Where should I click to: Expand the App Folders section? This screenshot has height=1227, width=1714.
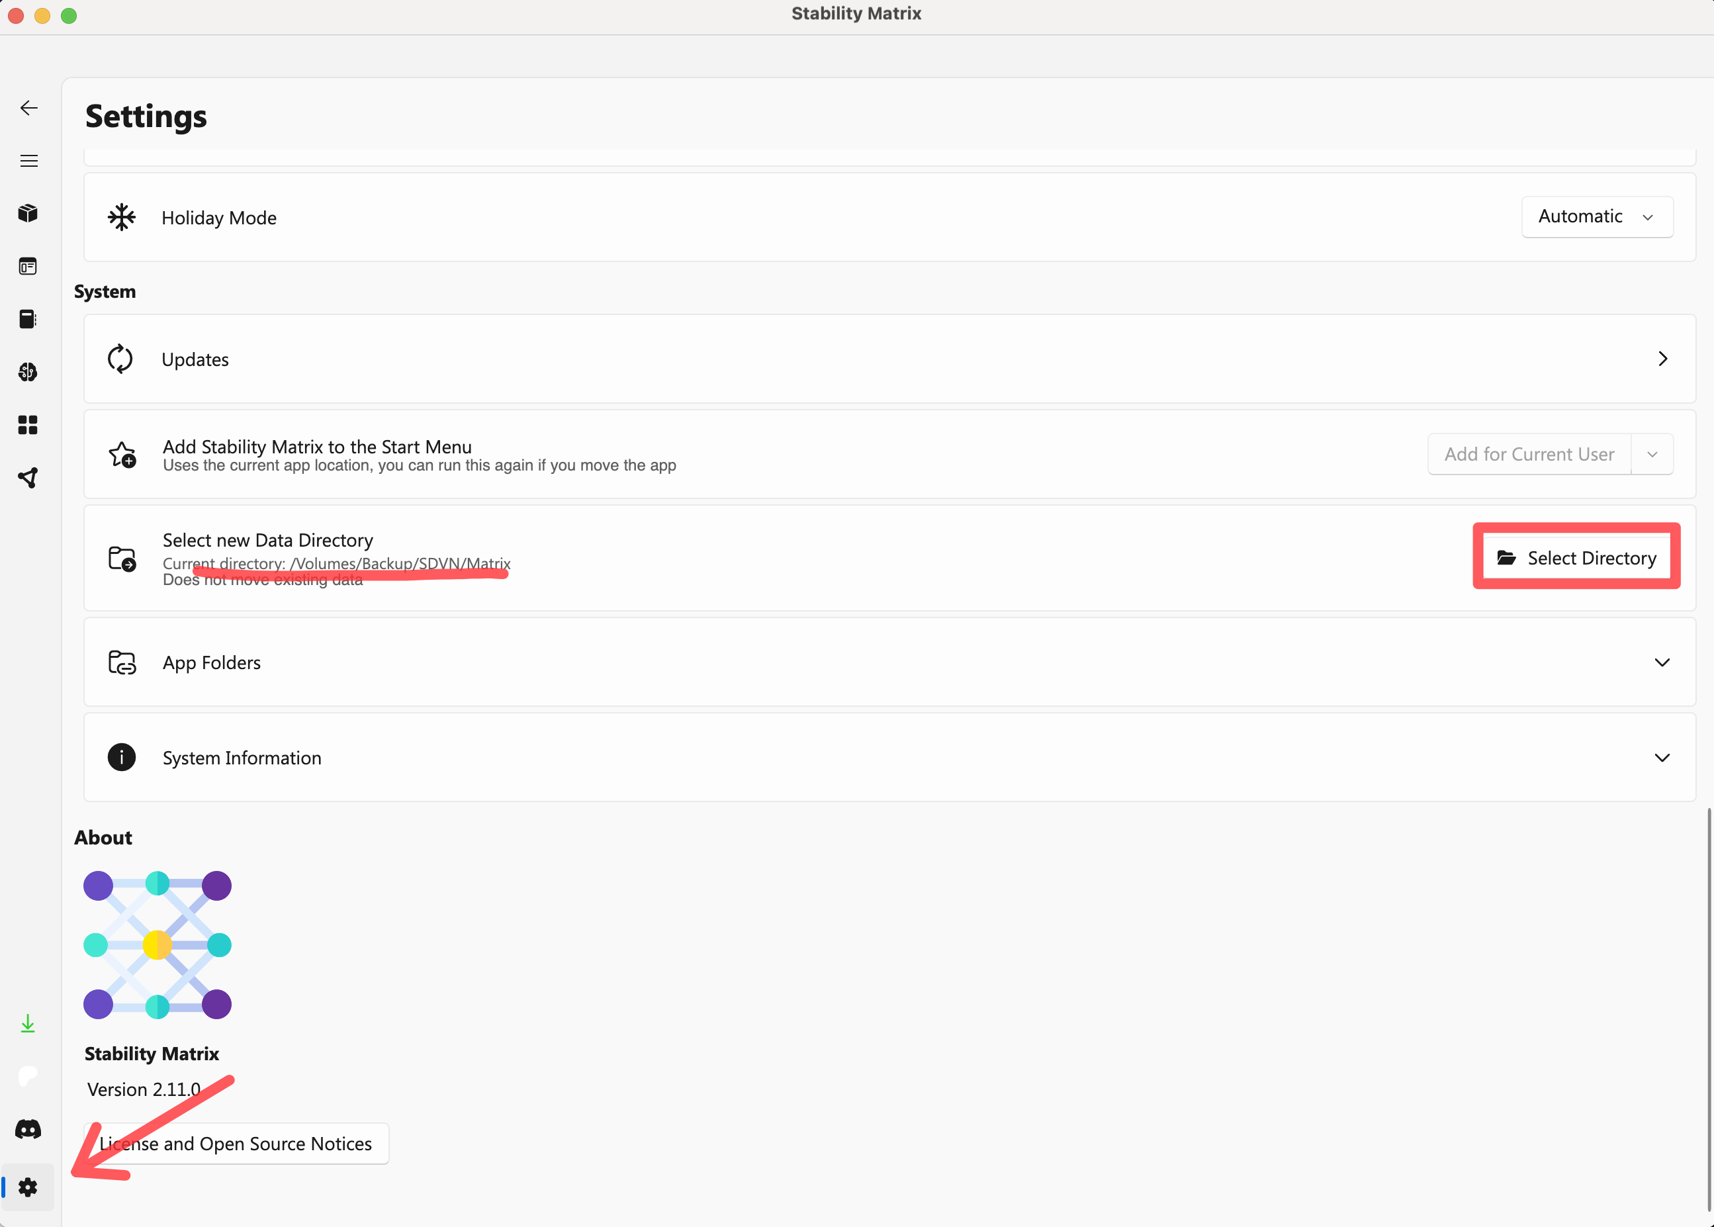tap(1661, 662)
